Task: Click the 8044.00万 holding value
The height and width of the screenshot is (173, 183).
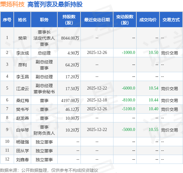Action: [x=70, y=38]
